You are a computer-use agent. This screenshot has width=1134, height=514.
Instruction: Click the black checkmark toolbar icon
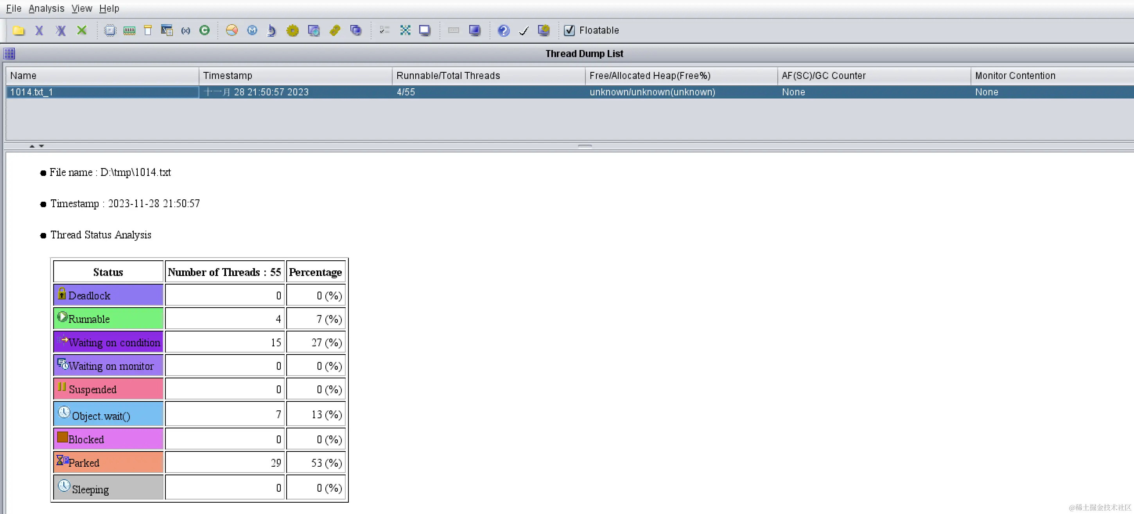(x=524, y=30)
